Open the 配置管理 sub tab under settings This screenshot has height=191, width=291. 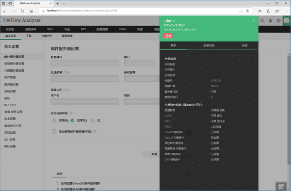(67, 36)
